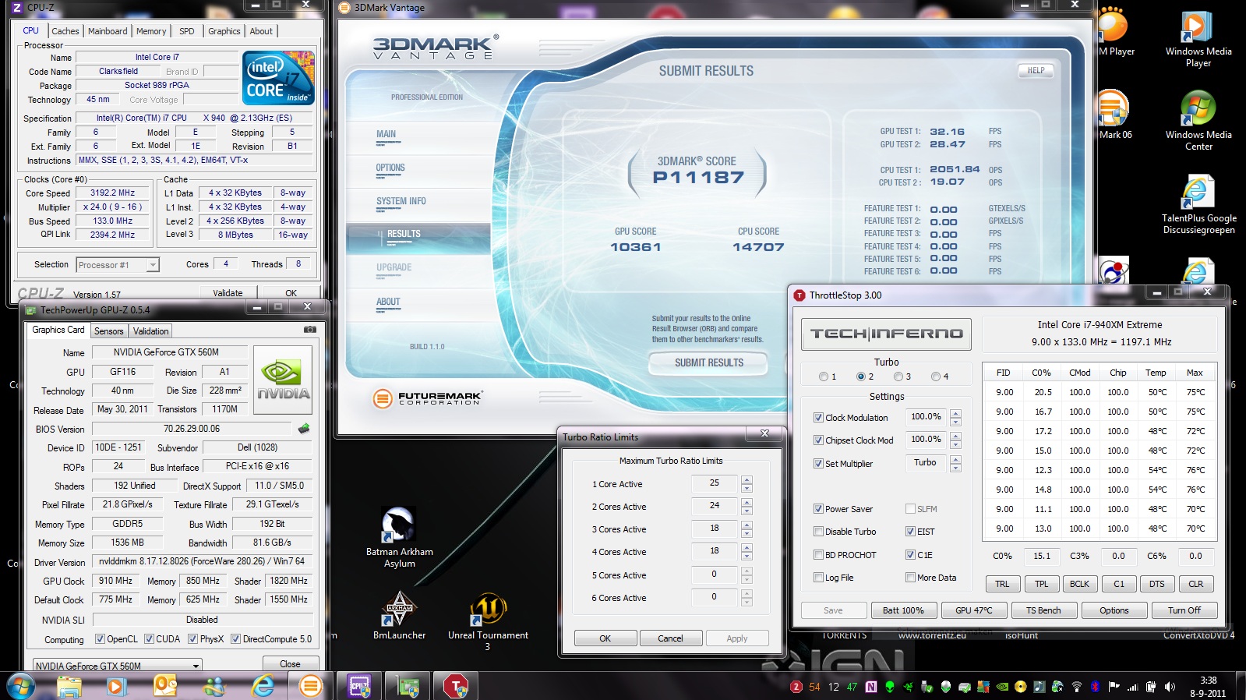
Task: Enable Log File checkbox
Action: 818,578
